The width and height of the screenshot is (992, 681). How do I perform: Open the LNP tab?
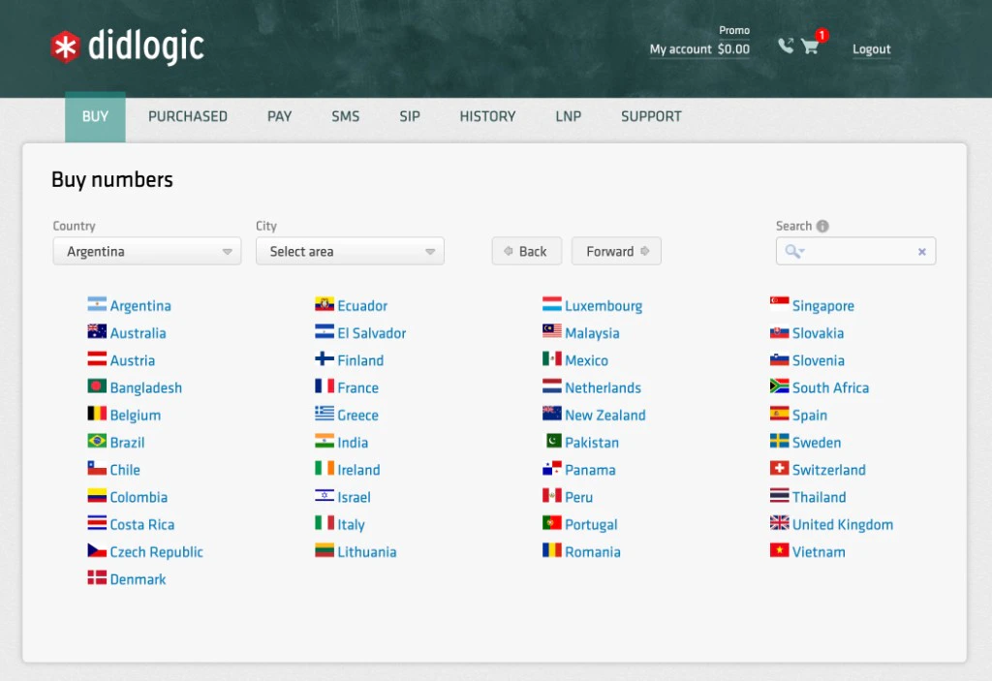pos(568,116)
